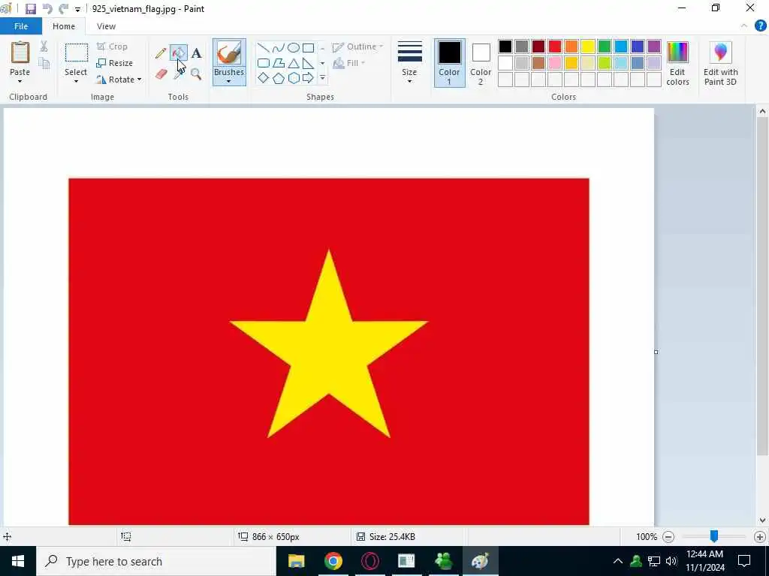Expand the Rotate dropdown
This screenshot has height=576, width=769.
139,79
